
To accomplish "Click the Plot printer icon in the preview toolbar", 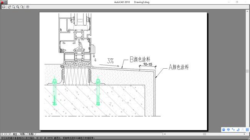I will pos(4,7).
